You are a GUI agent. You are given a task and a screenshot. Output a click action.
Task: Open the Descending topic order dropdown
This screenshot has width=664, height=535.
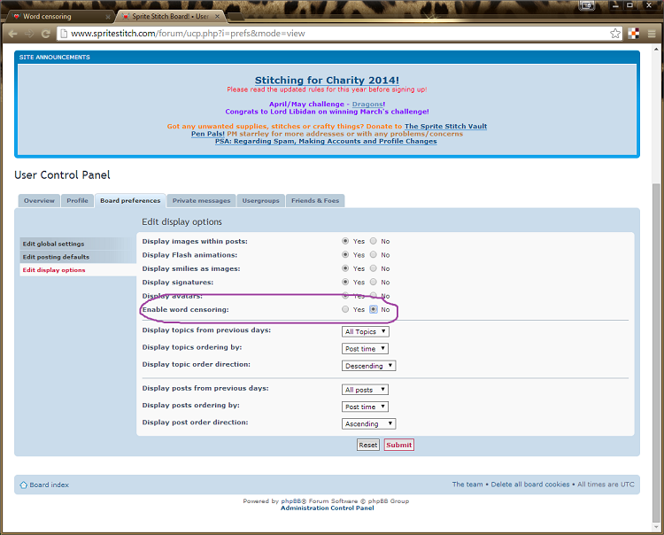pos(368,365)
